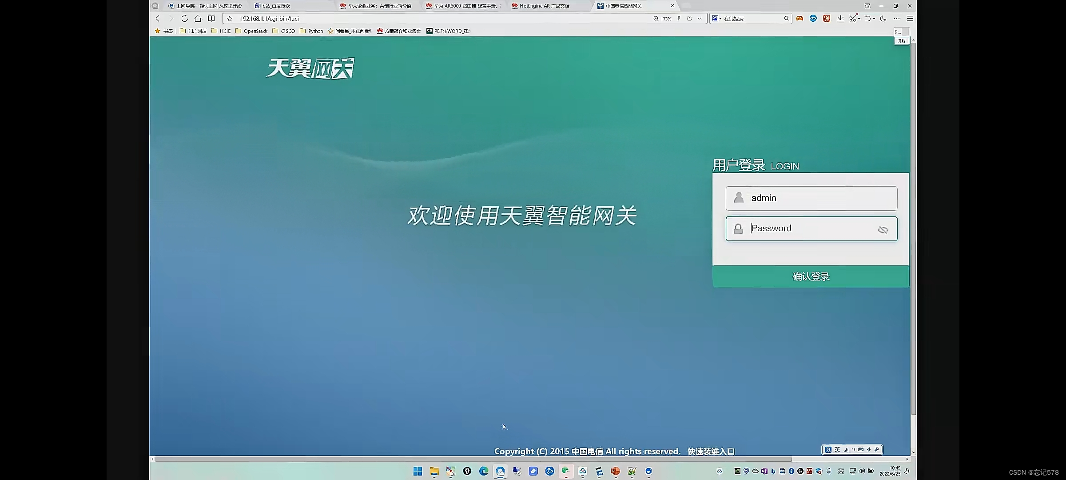Open the undo closed tab dropdown arrow

(874, 19)
